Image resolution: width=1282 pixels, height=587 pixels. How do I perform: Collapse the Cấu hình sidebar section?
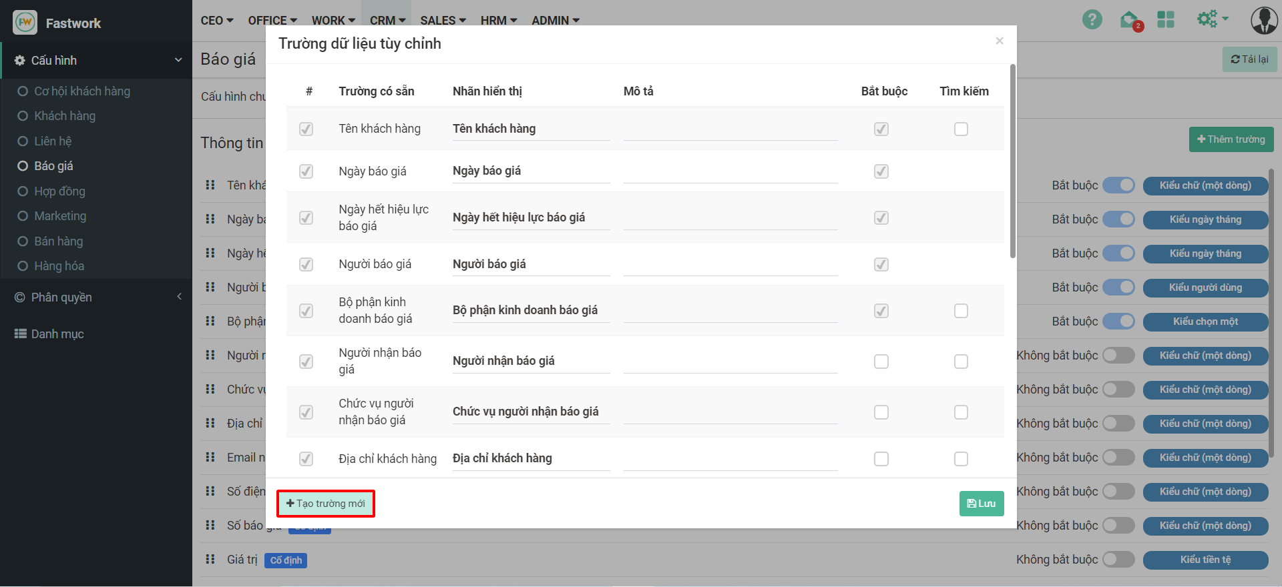(178, 60)
